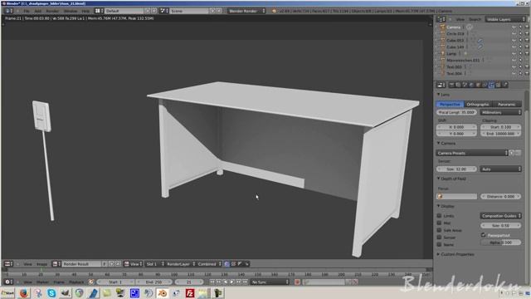This screenshot has height=299, width=531.
Task: Jump to end frame playback button
Action: [x=246, y=282]
